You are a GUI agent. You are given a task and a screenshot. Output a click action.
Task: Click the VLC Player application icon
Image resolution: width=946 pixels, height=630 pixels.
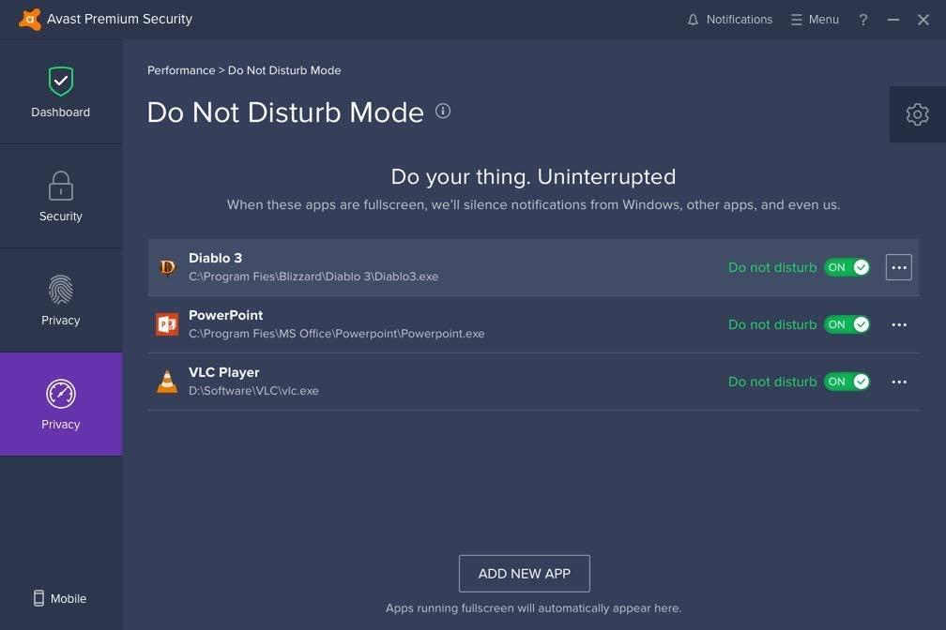[166, 381]
